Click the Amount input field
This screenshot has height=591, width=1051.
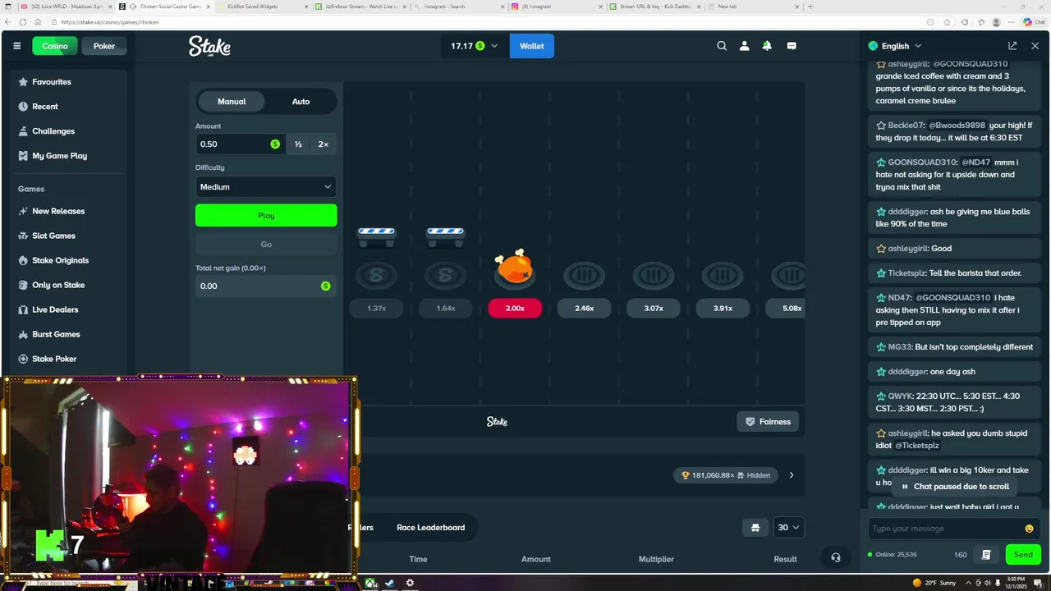(240, 144)
